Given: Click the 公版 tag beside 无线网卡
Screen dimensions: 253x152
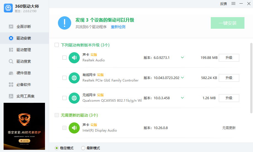Looking at the screenshot, I should coord(100,95).
